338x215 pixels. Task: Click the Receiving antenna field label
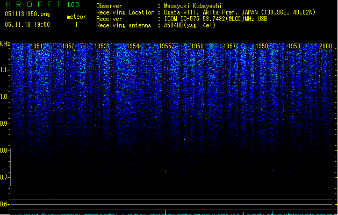[124, 25]
